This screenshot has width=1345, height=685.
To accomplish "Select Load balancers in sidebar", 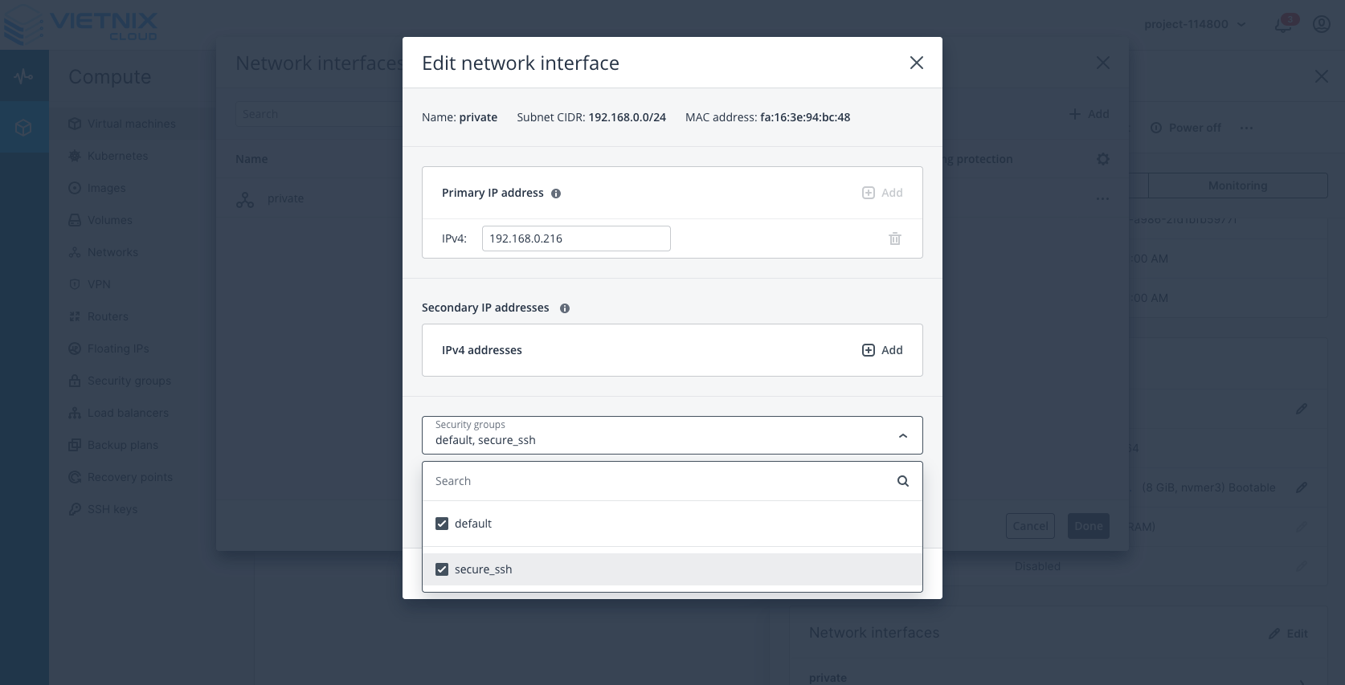I will coord(127,412).
